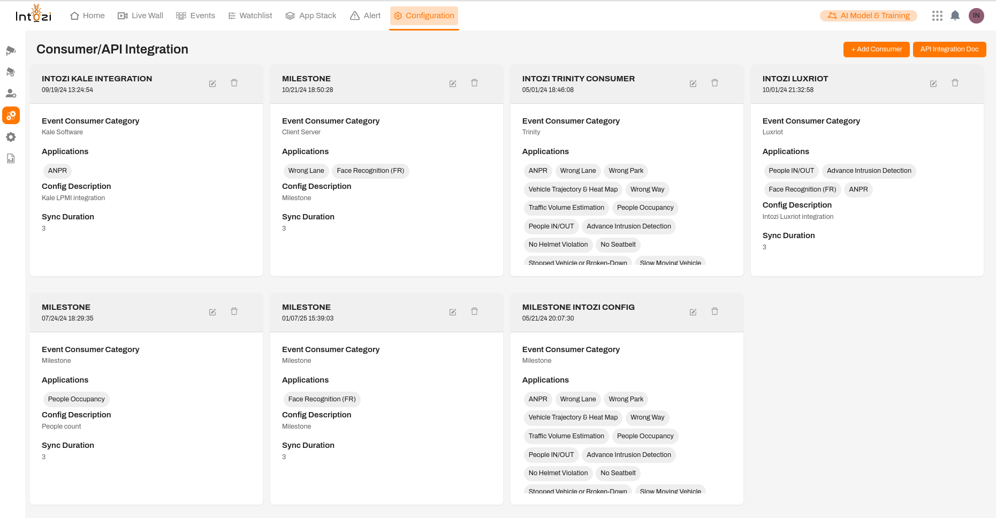The height and width of the screenshot is (518, 996).
Task: Open the API Integration Doc
Action: (x=949, y=49)
